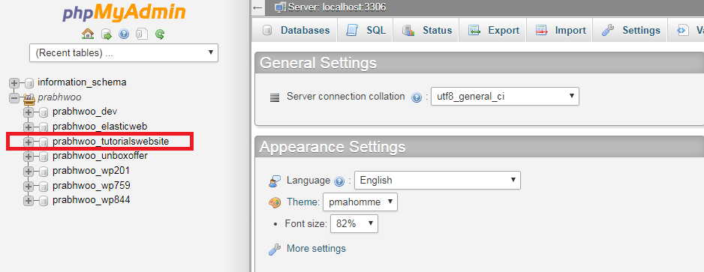704x272 pixels.
Task: Reload navigation panel with green refresh icon
Action: (x=160, y=34)
